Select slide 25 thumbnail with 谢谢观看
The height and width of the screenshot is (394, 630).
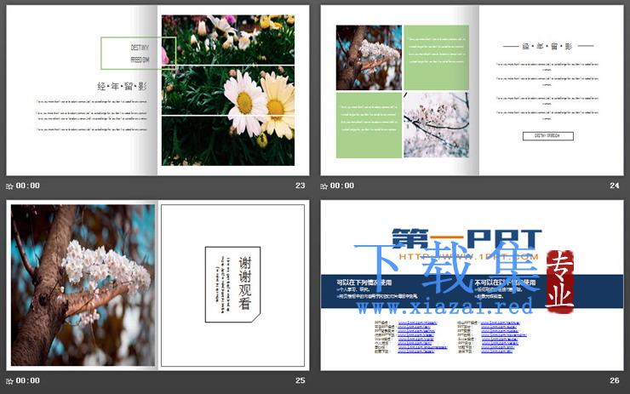pos(157,285)
